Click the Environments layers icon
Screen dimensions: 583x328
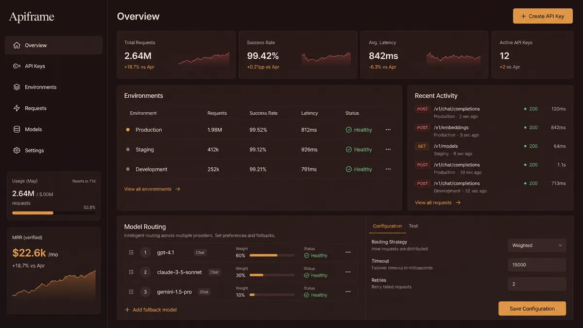click(x=17, y=87)
